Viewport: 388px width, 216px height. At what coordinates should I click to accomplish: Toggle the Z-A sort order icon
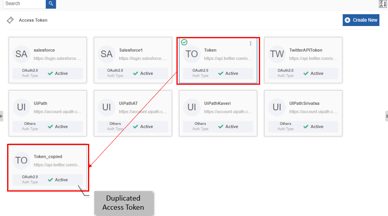[x=383, y=4]
